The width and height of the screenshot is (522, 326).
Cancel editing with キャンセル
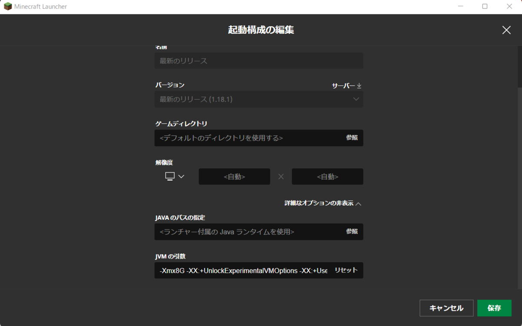[446, 308]
